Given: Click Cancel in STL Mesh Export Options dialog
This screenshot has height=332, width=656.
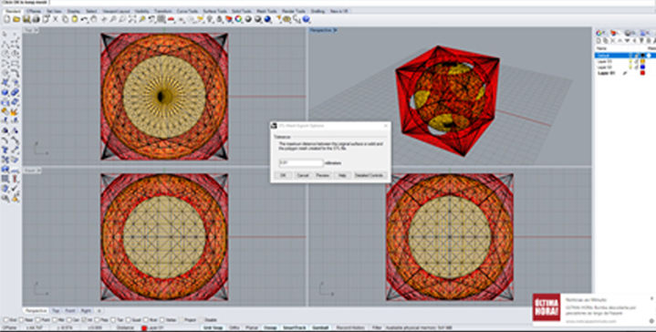Looking at the screenshot, I should point(303,176).
